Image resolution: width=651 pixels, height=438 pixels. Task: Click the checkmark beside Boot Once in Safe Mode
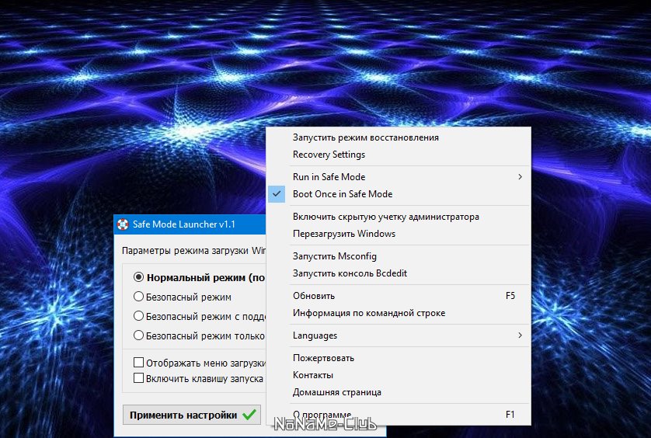[277, 194]
